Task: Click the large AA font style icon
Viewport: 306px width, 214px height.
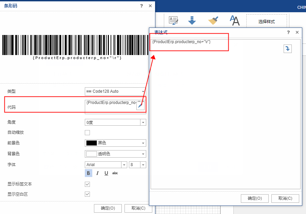Action: point(234,20)
